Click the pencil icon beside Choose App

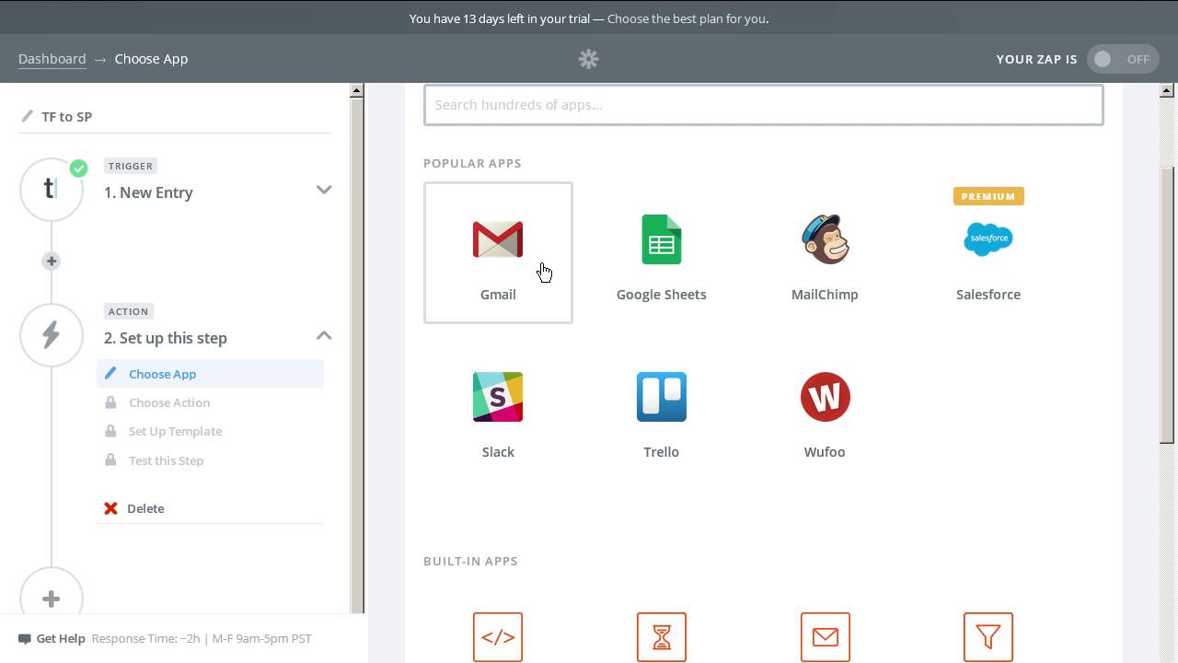[x=110, y=373]
